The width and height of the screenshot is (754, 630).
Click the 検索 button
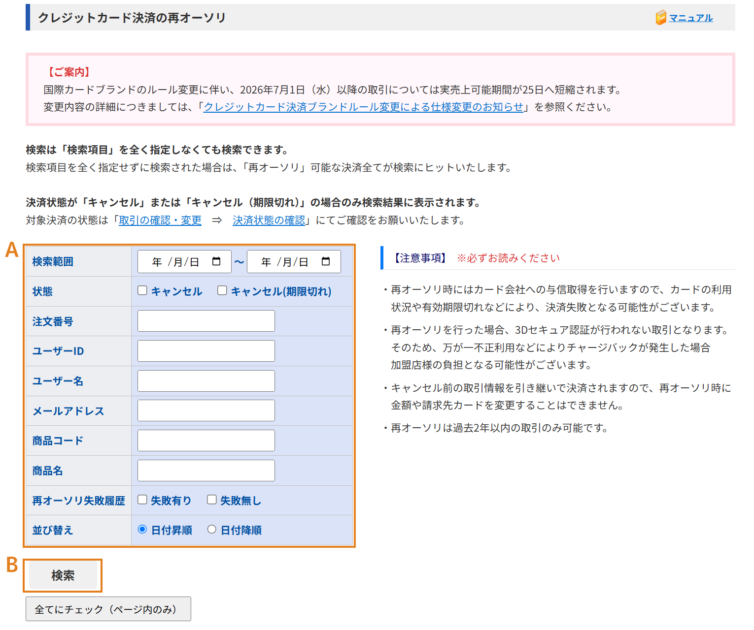tap(63, 575)
